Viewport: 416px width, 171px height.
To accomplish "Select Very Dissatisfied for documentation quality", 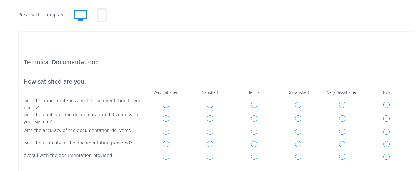I will click(x=342, y=118).
